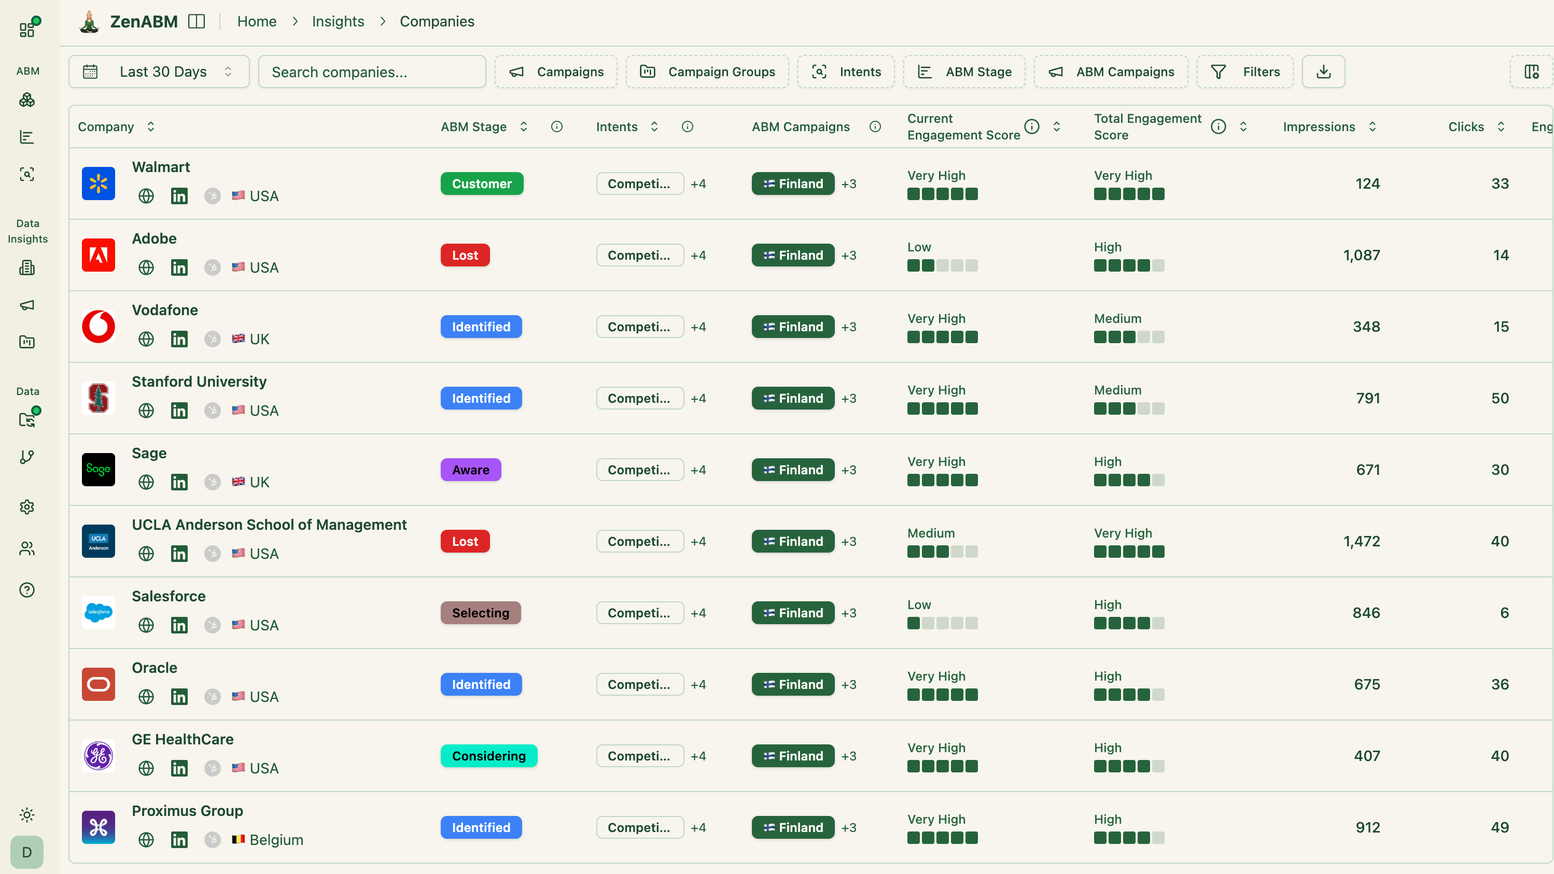The image size is (1554, 874).
Task: Sort by ABM Stage column arrows
Action: pyautogui.click(x=524, y=126)
